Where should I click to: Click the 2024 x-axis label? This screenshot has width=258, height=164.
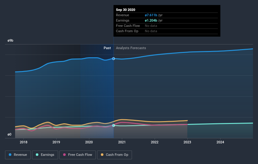[220, 142]
